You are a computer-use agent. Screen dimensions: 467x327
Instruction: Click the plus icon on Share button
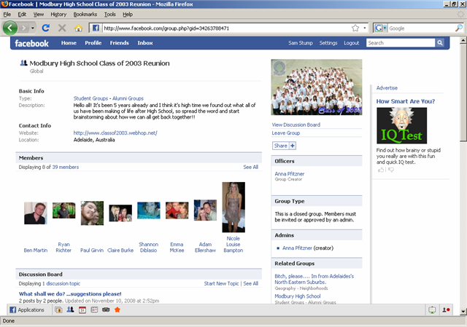(293, 146)
